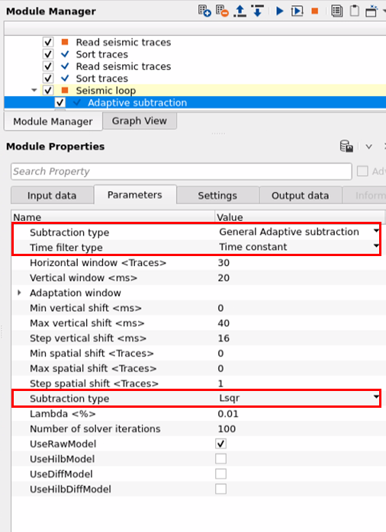Click the copy modules icon
The image size is (386, 532).
coord(336,11)
